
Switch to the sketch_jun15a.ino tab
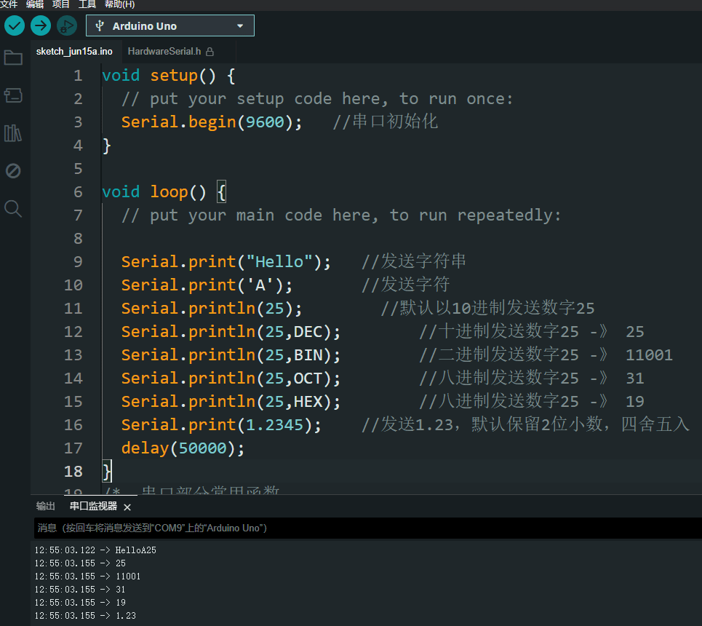point(74,52)
